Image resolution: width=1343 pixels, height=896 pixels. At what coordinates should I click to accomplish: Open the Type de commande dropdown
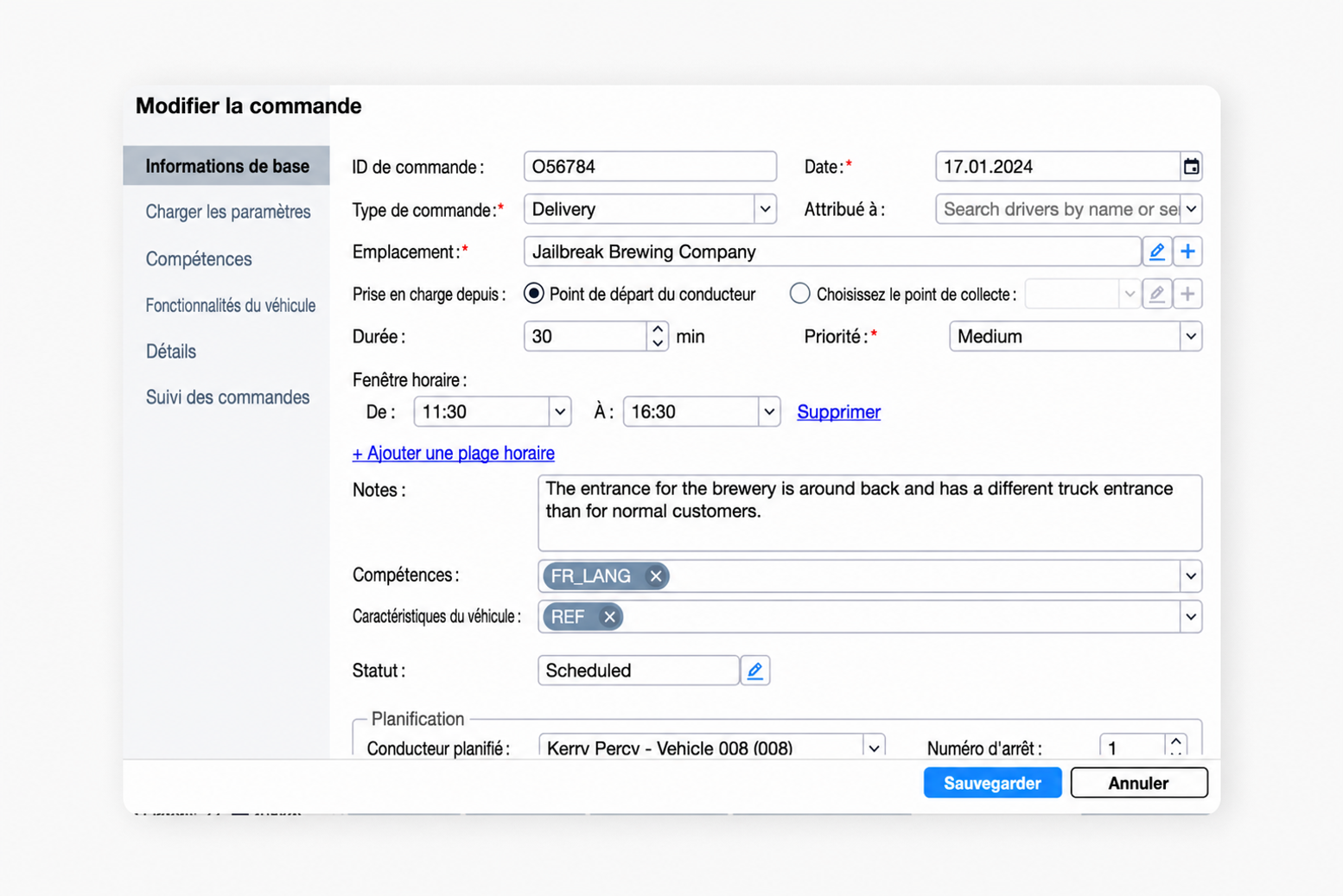(765, 209)
